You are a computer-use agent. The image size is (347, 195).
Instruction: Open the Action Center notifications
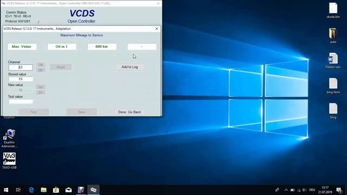[339, 190]
